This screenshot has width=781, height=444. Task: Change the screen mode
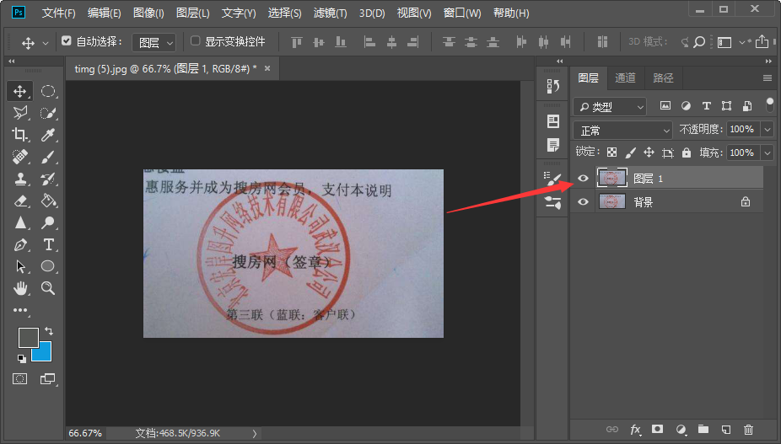48,379
